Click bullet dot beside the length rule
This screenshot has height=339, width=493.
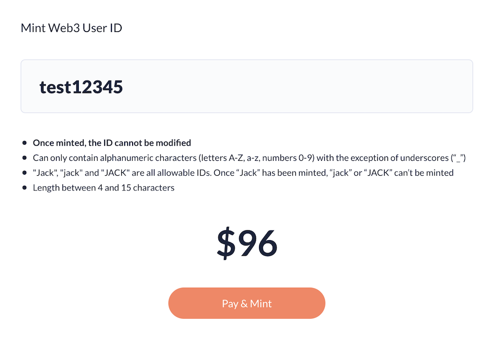[x=25, y=187]
